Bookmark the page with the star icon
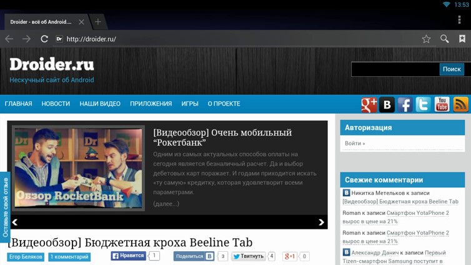This screenshot has height=265, width=471. point(426,39)
